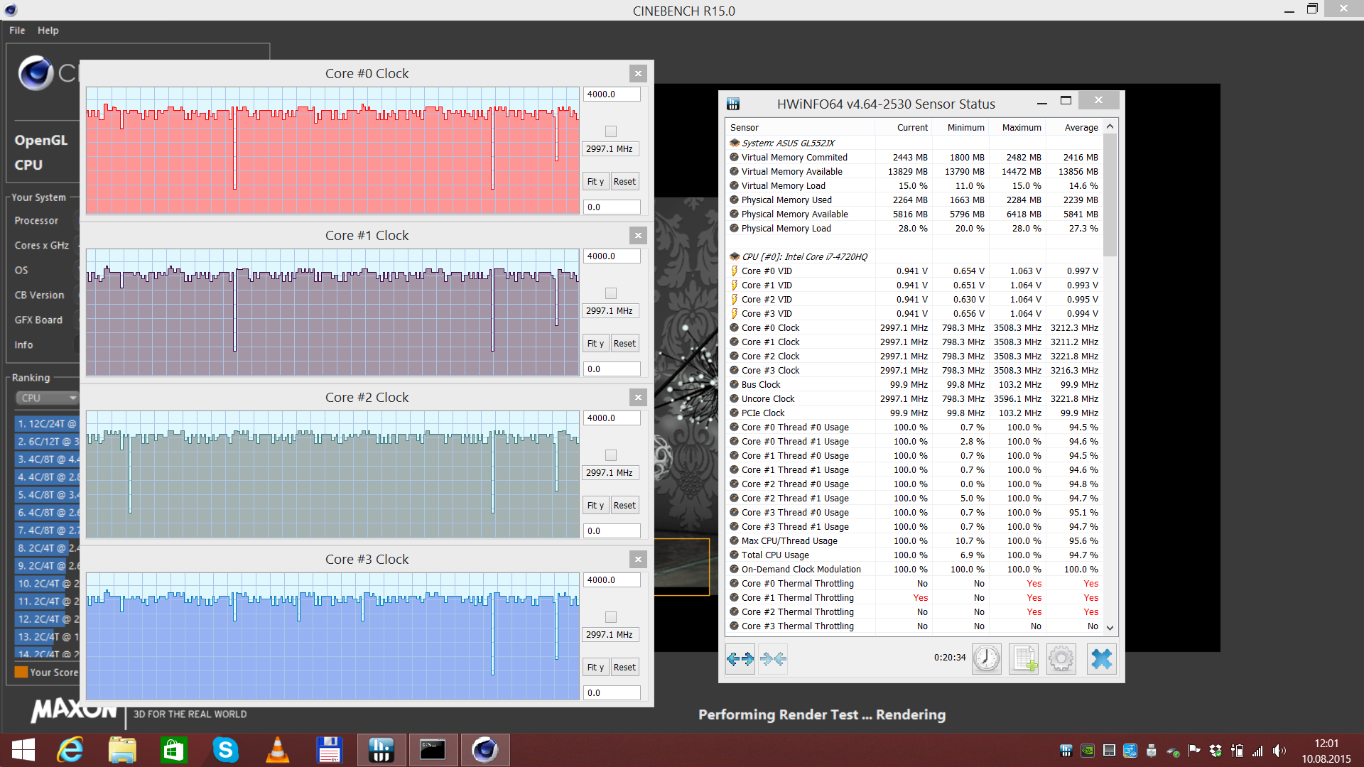Open VLC media player from the taskbar
Viewport: 1364px width, 767px height.
coord(277,750)
